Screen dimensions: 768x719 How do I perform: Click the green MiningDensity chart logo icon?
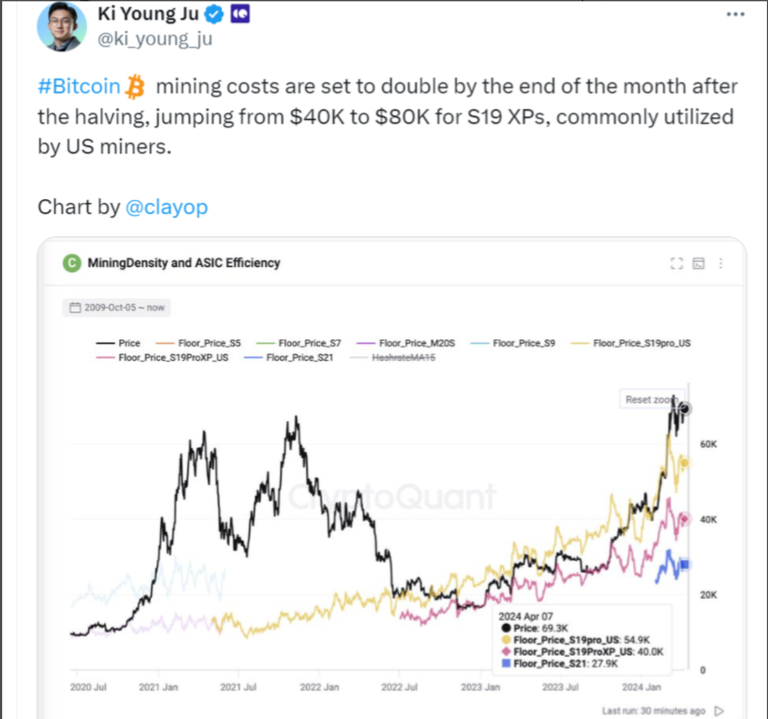coord(72,263)
